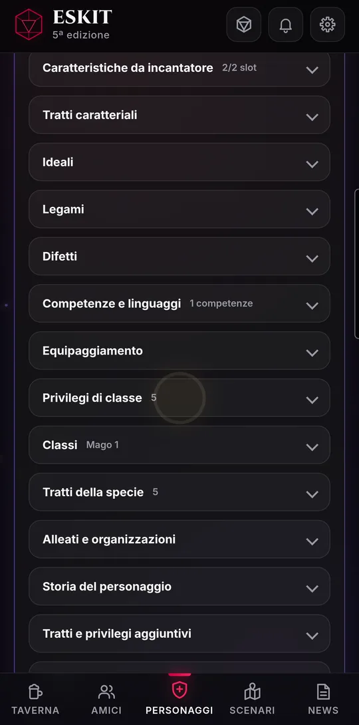359x725 pixels.
Task: Expand the Ideali section
Action: [179, 162]
